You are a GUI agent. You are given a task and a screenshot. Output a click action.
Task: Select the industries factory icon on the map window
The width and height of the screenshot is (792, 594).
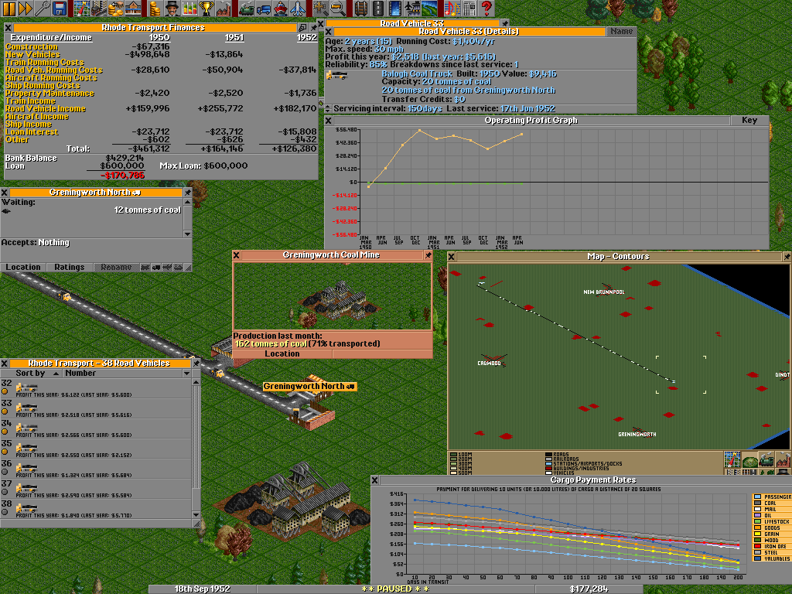pos(783,461)
